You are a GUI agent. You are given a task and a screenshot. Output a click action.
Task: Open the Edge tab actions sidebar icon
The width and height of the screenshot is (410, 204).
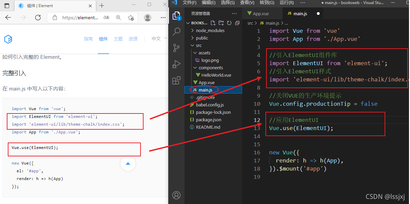click(x=7, y=5)
